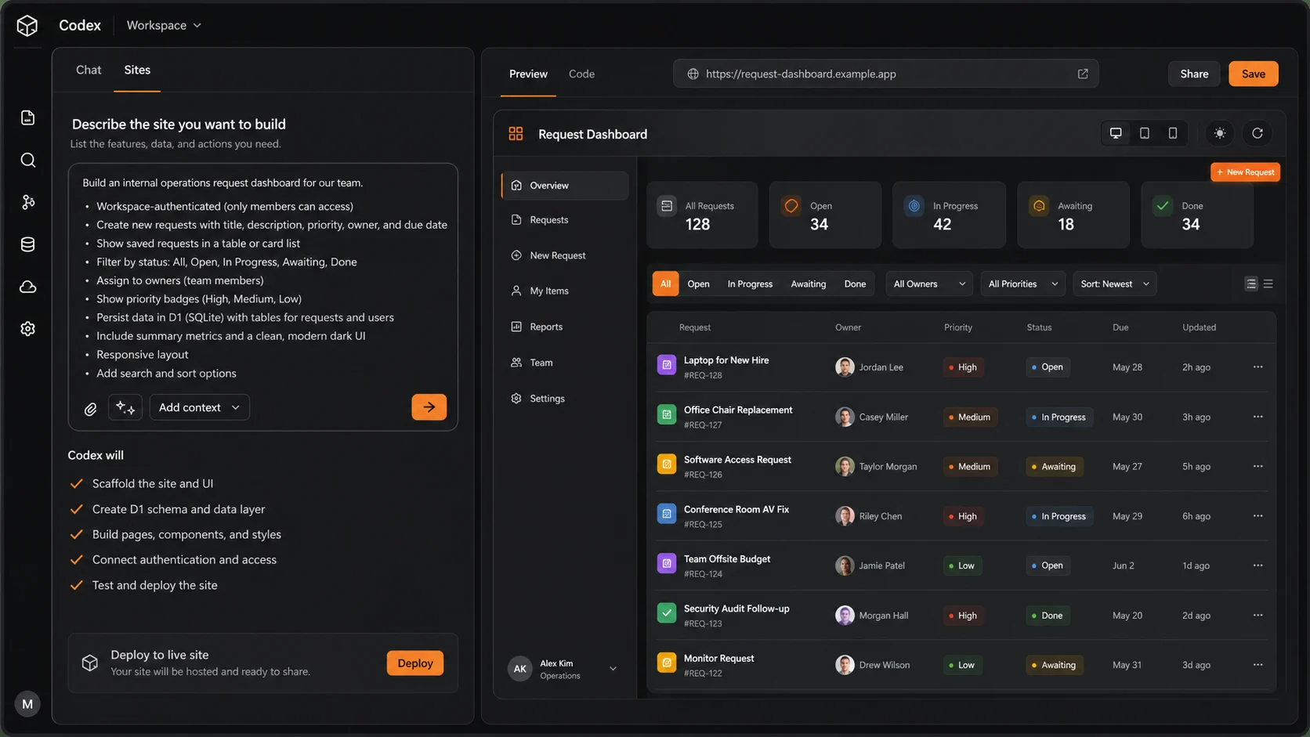Open My Items in dashboard sidebar

[564, 291]
